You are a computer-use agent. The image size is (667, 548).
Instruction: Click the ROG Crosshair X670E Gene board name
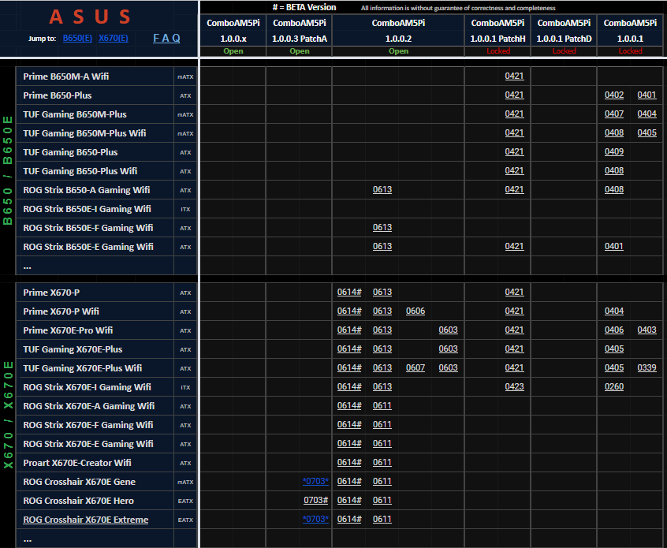coord(79,482)
